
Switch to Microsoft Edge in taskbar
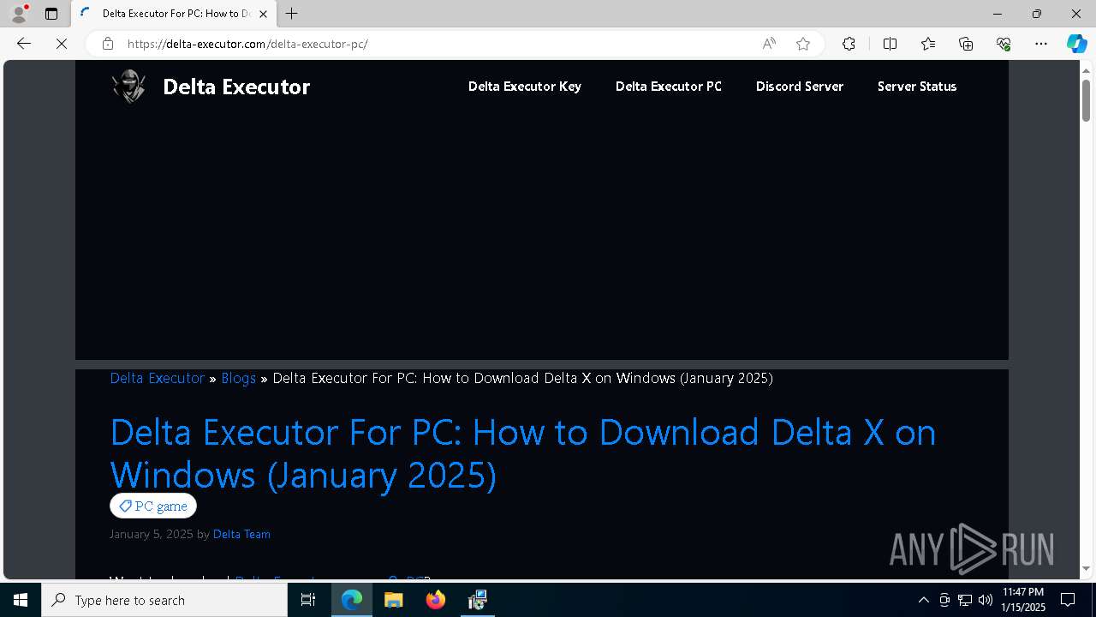(352, 600)
